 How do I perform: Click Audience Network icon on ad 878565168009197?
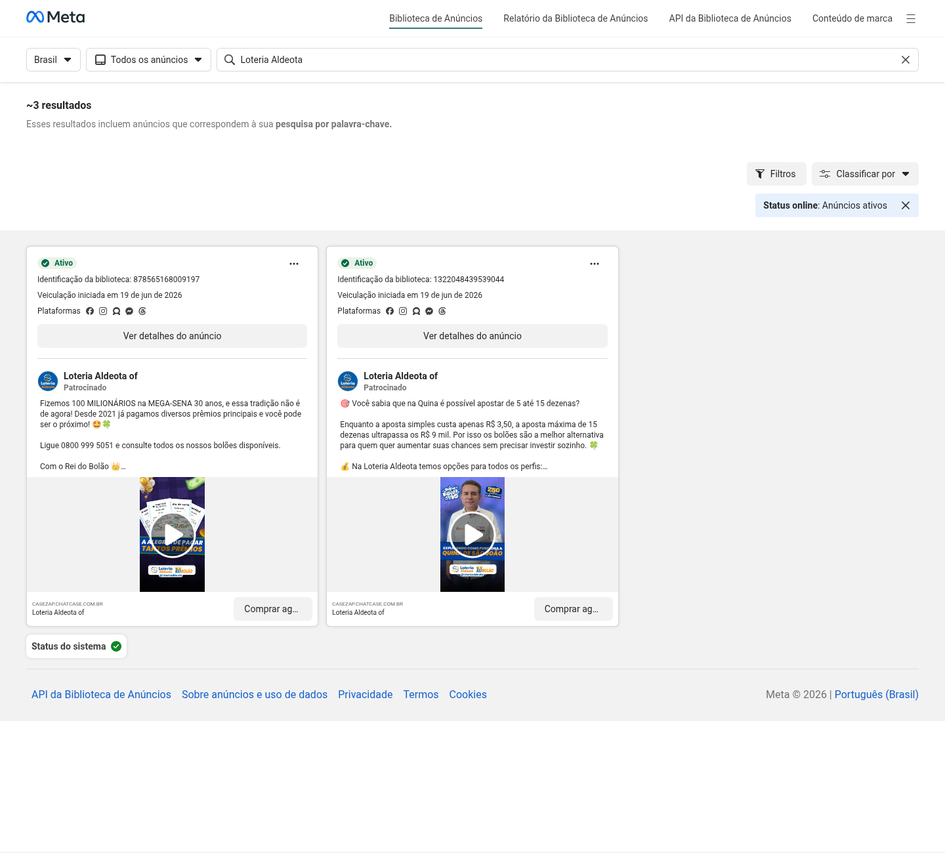(116, 311)
